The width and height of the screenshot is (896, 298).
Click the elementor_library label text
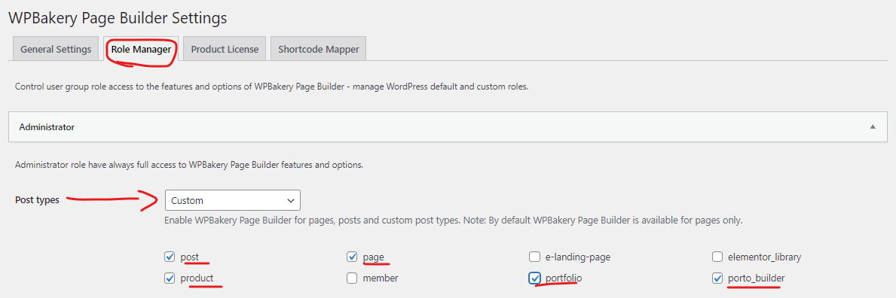point(765,257)
